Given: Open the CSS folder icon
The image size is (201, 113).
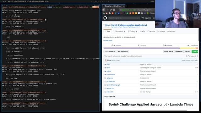Looking at the screenshot, I should (x=105, y=64).
